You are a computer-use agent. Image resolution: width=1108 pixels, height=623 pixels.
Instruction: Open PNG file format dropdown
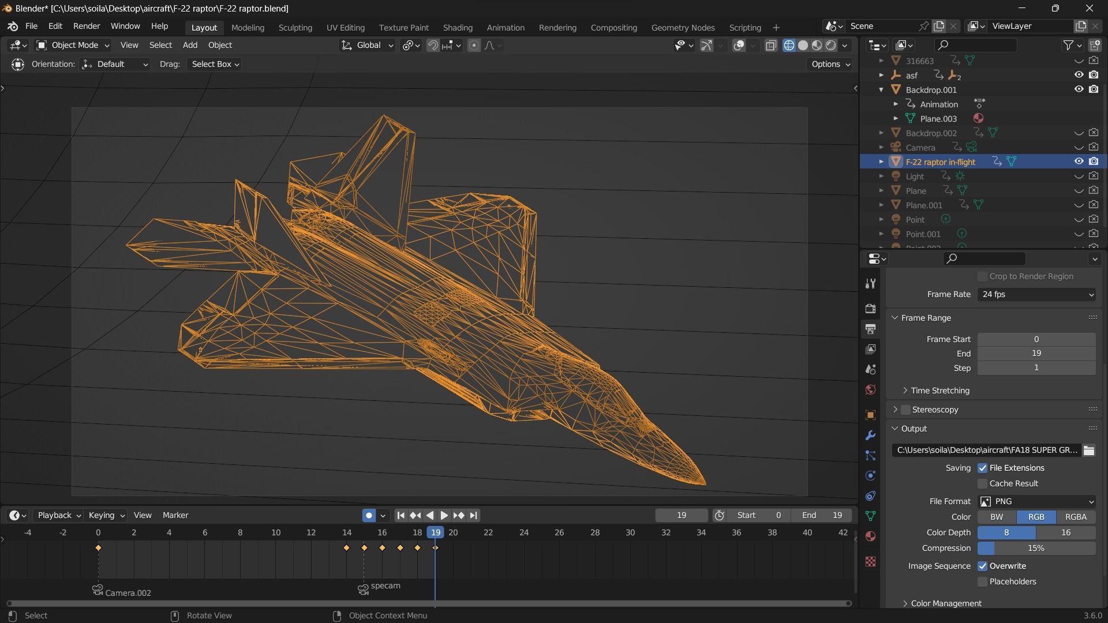(1036, 501)
